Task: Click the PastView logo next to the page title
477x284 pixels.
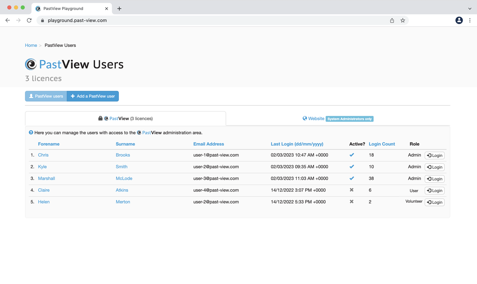Action: (31, 64)
